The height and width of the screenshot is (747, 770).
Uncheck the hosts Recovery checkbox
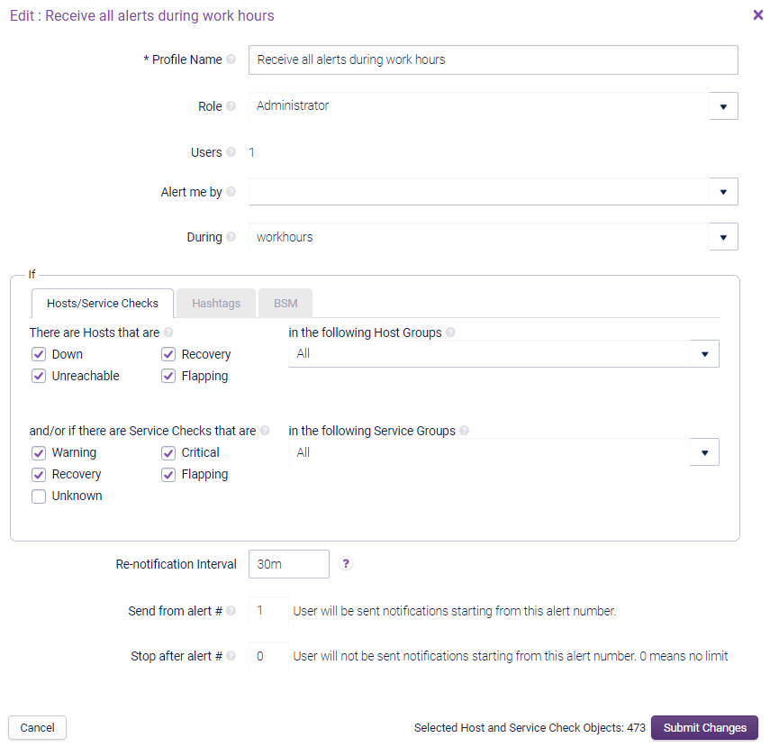(x=168, y=354)
